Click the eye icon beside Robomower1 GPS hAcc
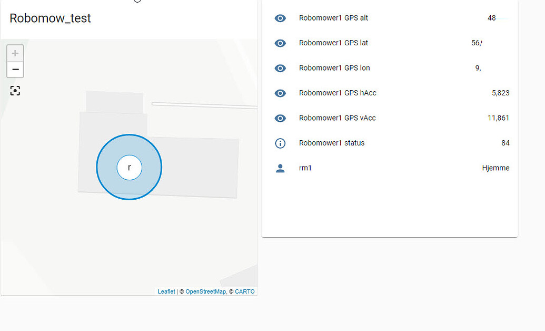The image size is (545, 331). (280, 93)
